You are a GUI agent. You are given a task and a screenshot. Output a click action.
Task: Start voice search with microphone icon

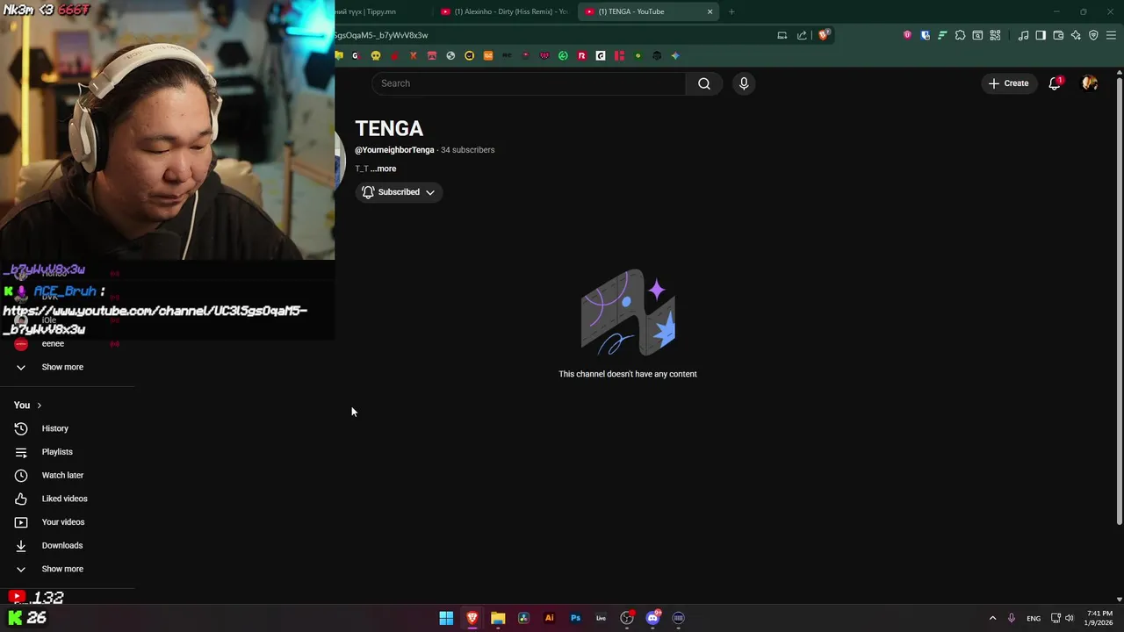[744, 83]
